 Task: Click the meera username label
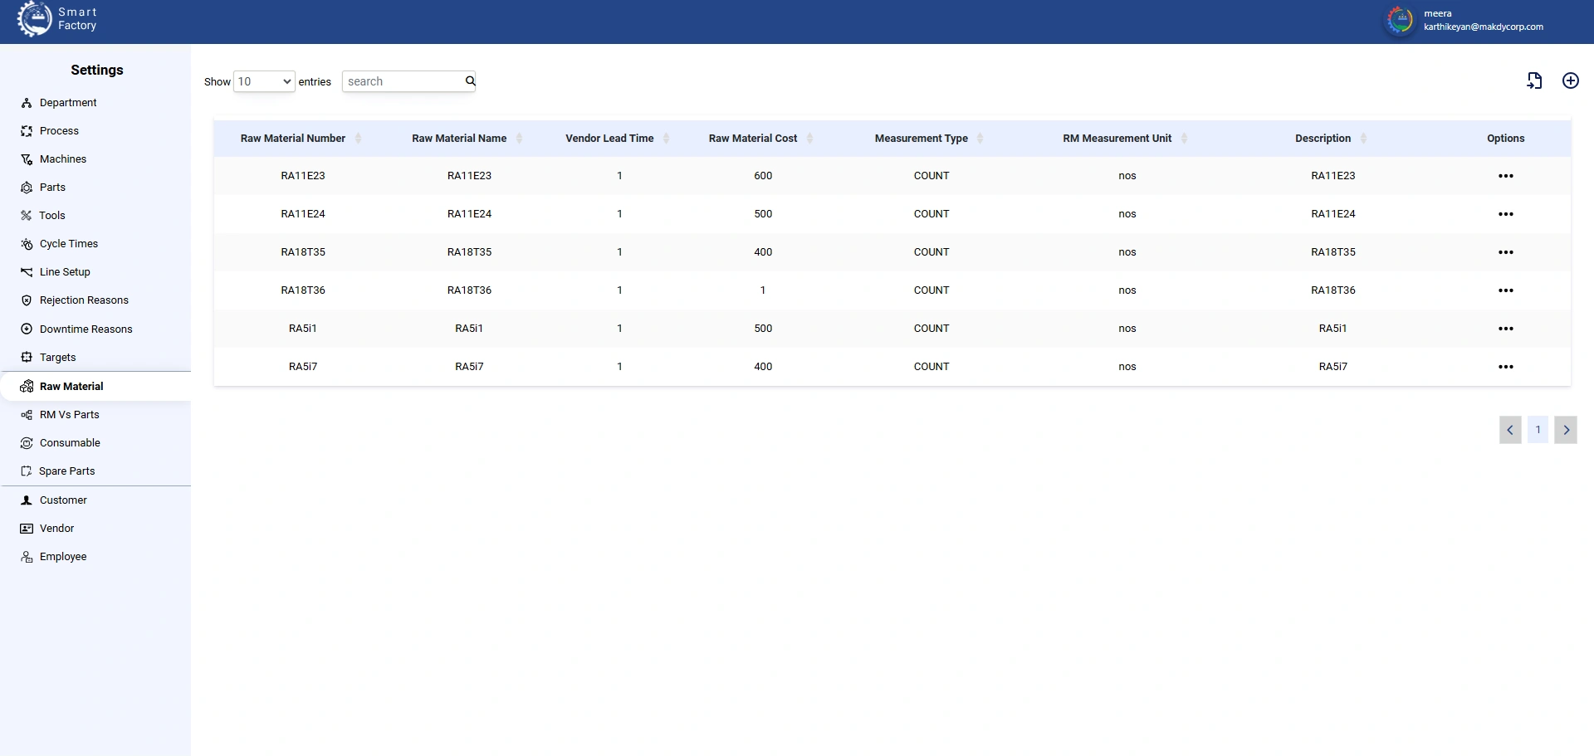tap(1438, 13)
